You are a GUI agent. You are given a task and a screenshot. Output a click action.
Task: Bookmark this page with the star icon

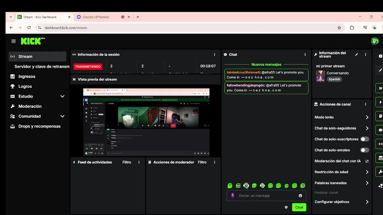[x=339, y=28]
